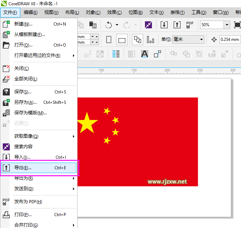This screenshot has height=228, width=241.
Task: Open the 布局 menu
Action: [72, 13]
